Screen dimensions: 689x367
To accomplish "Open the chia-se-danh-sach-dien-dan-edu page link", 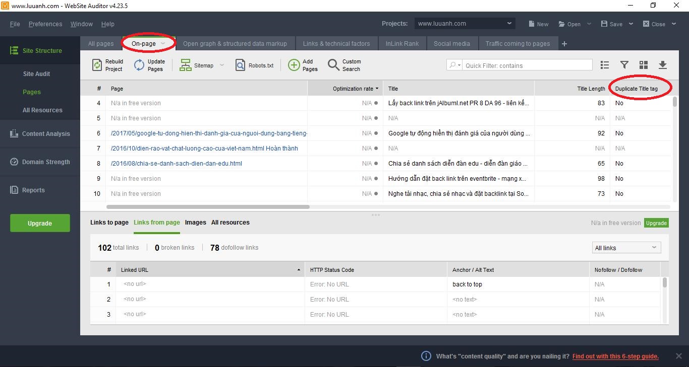I will 177,164.
